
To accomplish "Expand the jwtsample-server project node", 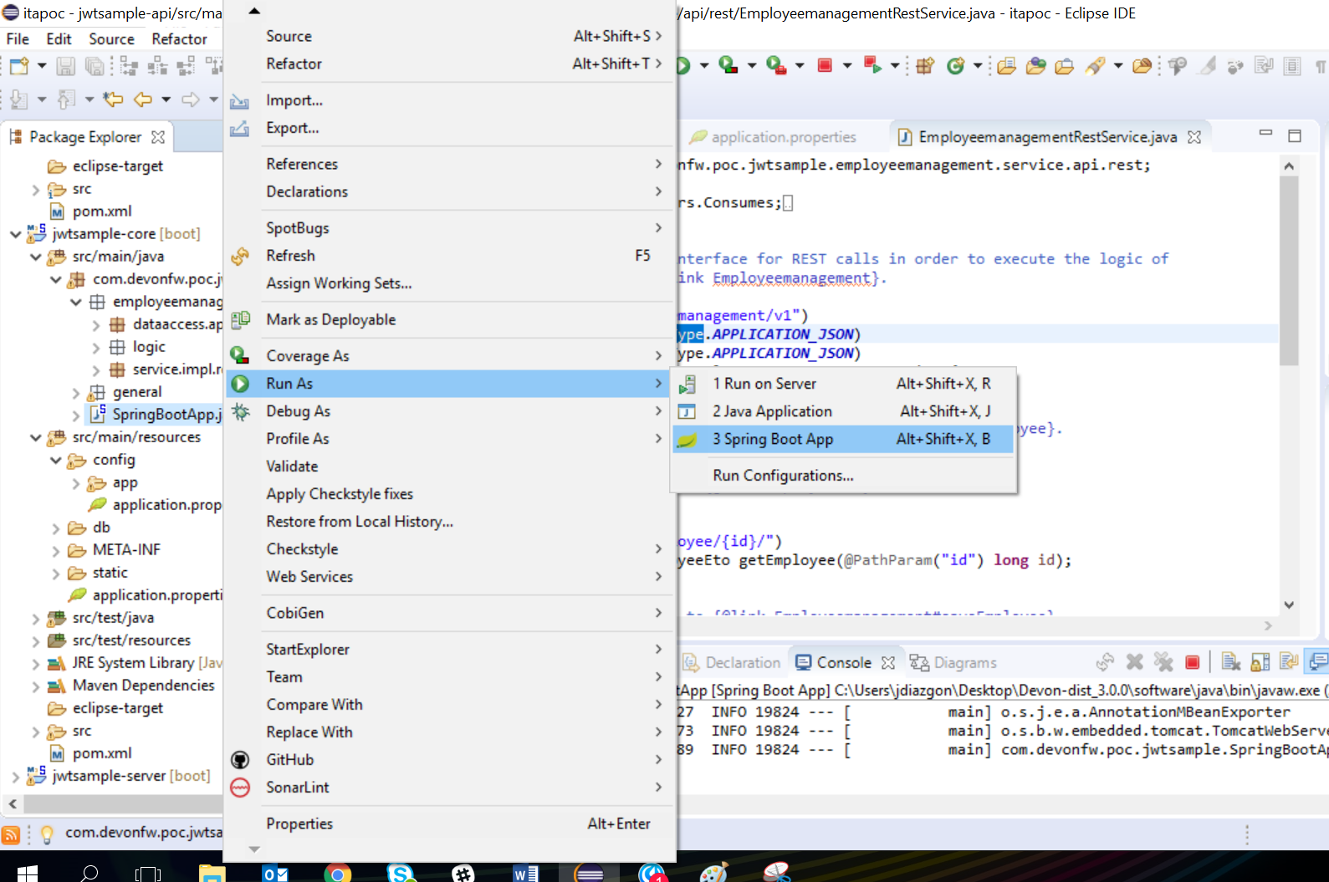I will tap(15, 777).
